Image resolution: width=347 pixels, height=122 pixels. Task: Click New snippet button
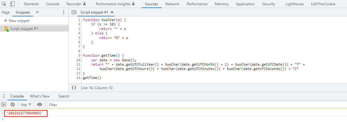(x=17, y=21)
